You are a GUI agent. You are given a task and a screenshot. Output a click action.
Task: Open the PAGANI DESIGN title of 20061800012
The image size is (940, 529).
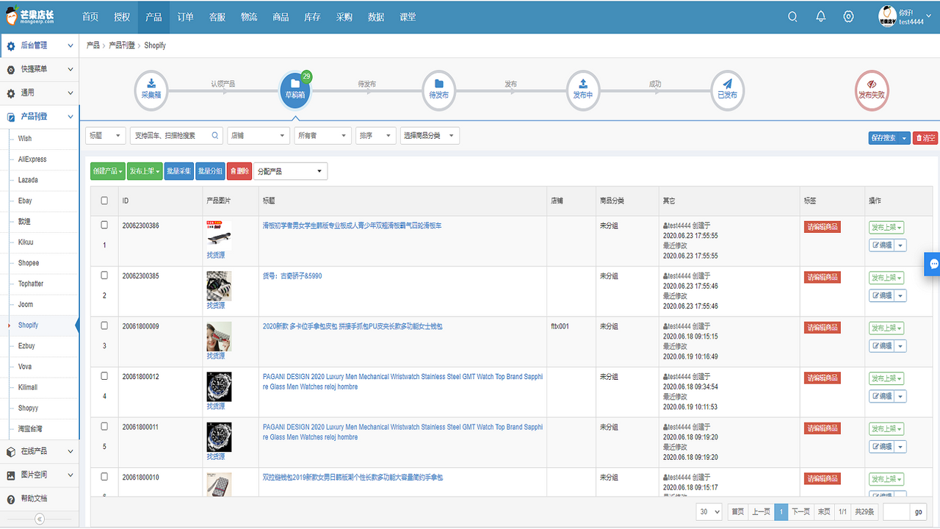tap(402, 381)
